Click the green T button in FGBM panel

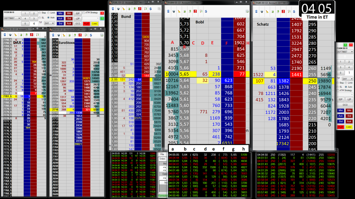(346, 45)
